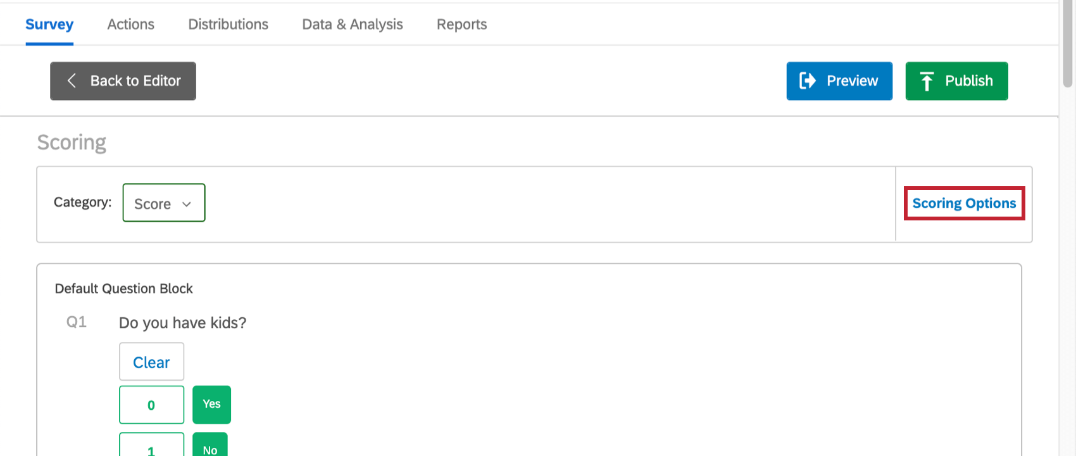
Task: Click the score field for the Yes answer
Action: point(151,404)
